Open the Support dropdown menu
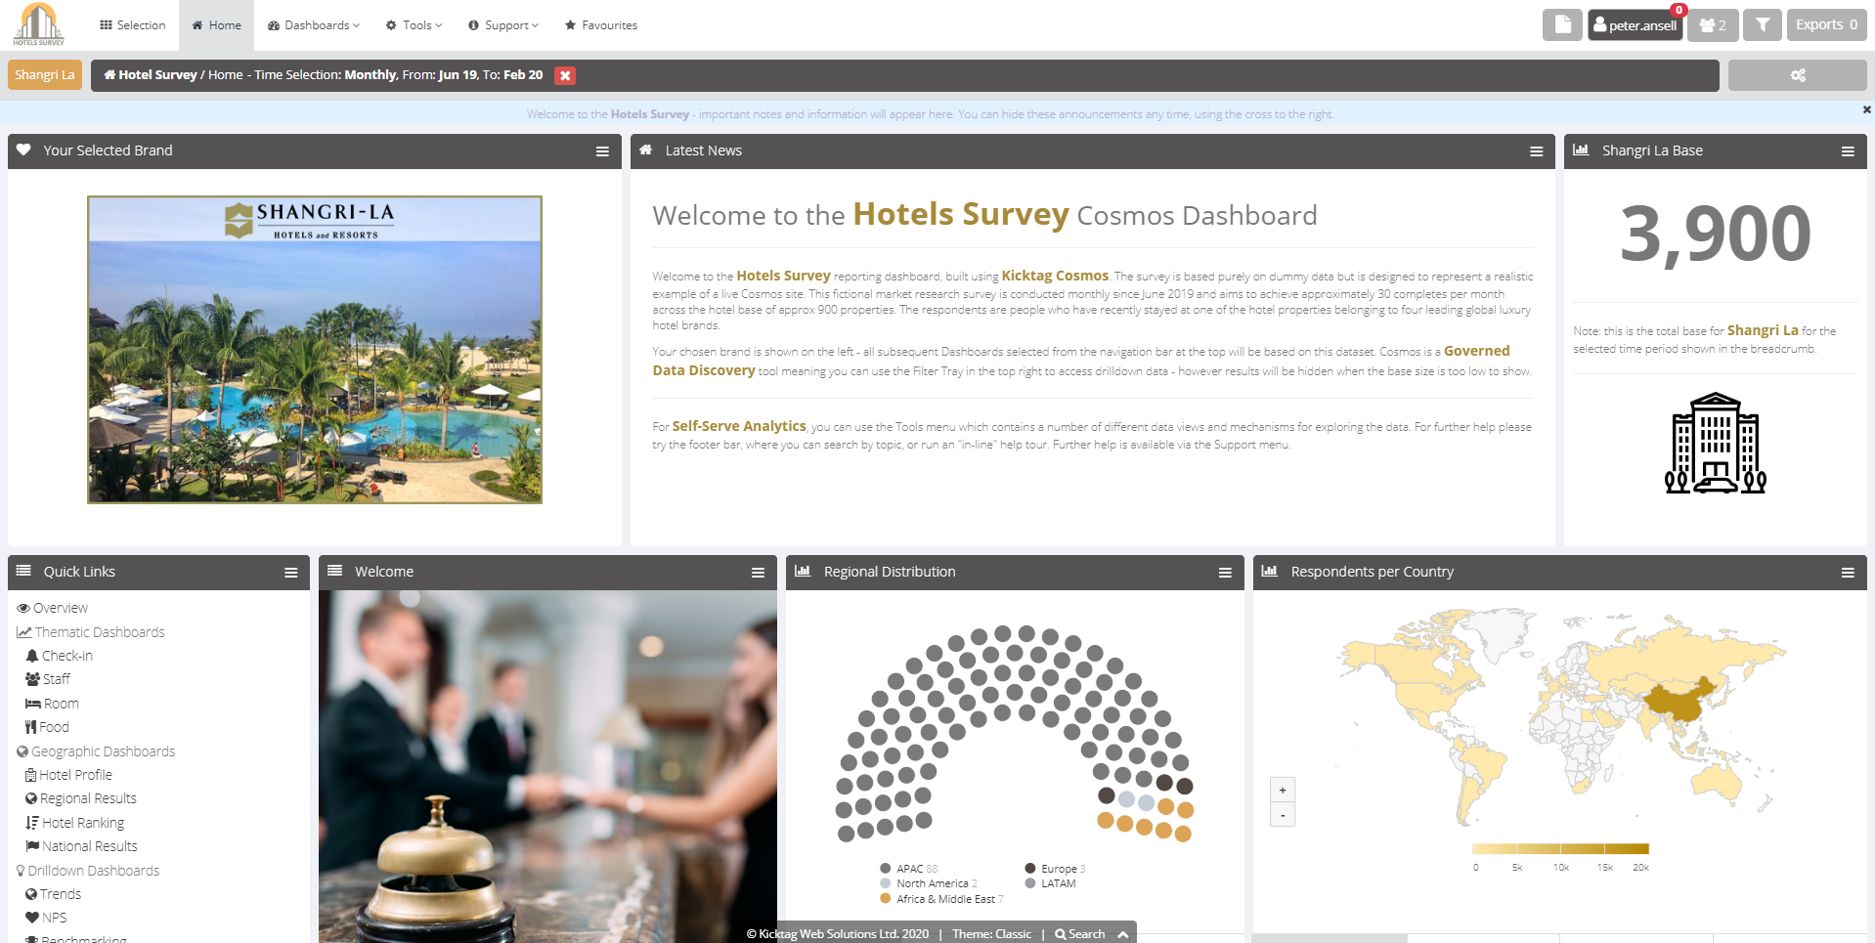Viewport: 1875px width, 943px height. tap(503, 25)
